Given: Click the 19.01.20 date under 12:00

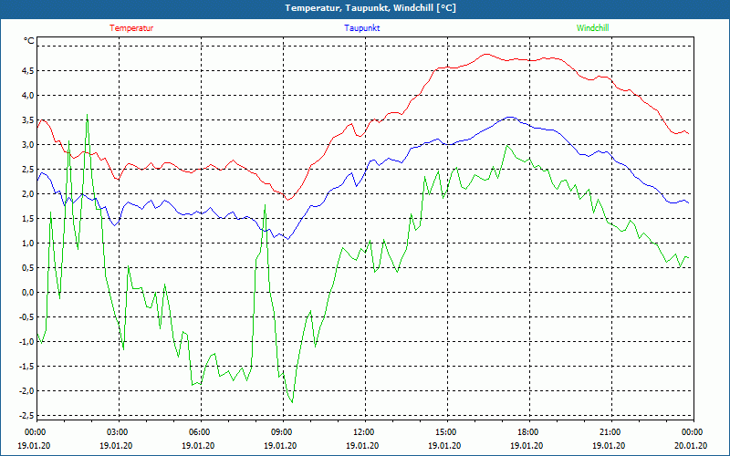Looking at the screenshot, I should tap(362, 445).
